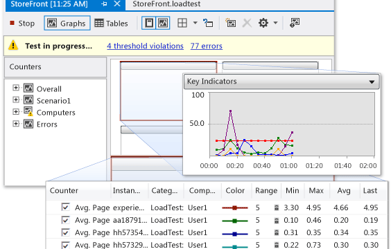391x249 pixels.
Task: Uncheck the hh57354... counter row checkbox
Action: tap(65, 232)
